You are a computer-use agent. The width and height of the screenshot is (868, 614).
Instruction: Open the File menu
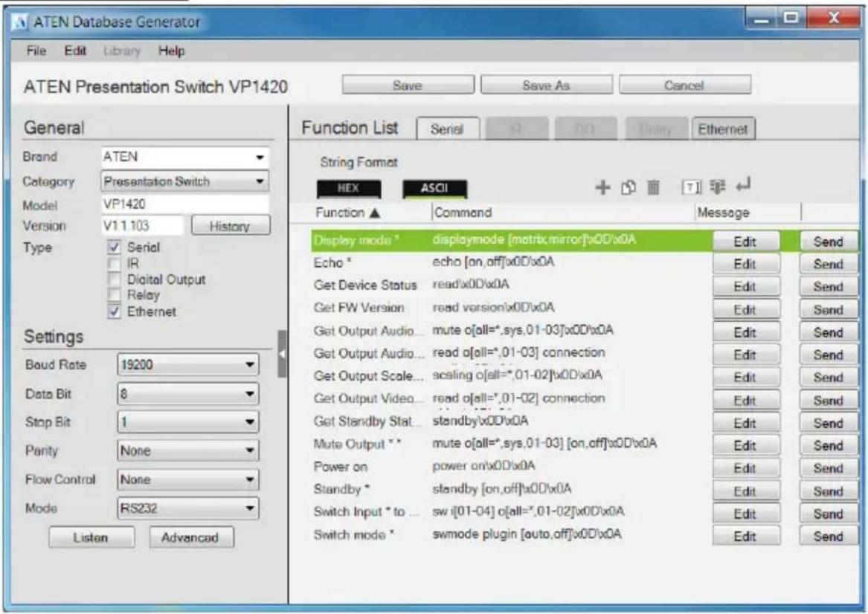click(36, 51)
